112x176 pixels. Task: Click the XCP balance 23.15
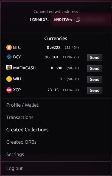(53, 90)
